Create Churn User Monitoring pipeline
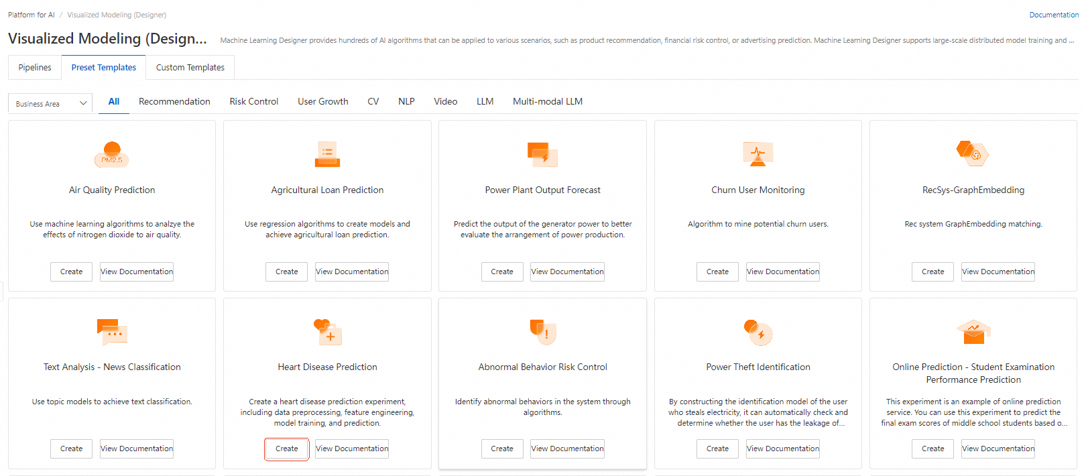The image size is (1082, 476). (717, 272)
